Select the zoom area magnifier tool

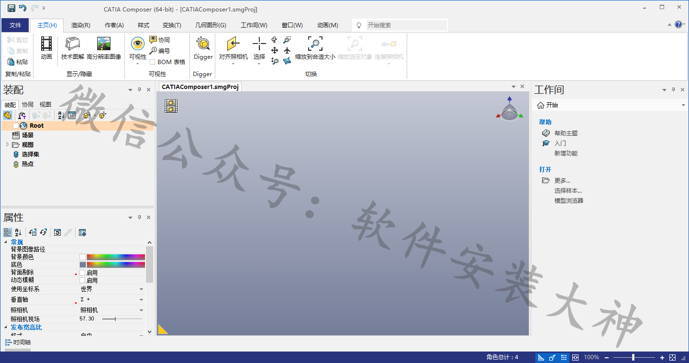287,40
